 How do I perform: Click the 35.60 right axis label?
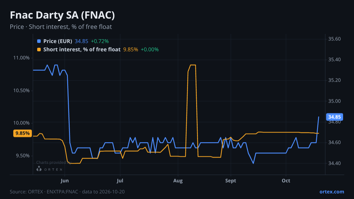[x=334, y=39]
